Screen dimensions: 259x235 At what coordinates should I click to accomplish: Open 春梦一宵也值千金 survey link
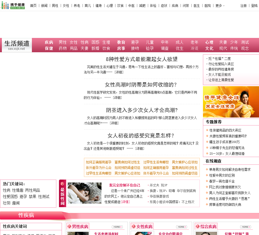tap(222, 181)
